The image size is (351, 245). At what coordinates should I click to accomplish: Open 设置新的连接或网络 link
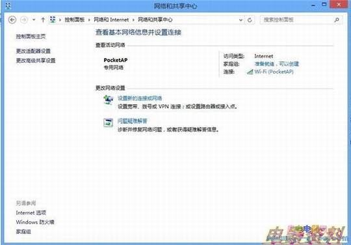coord(140,98)
